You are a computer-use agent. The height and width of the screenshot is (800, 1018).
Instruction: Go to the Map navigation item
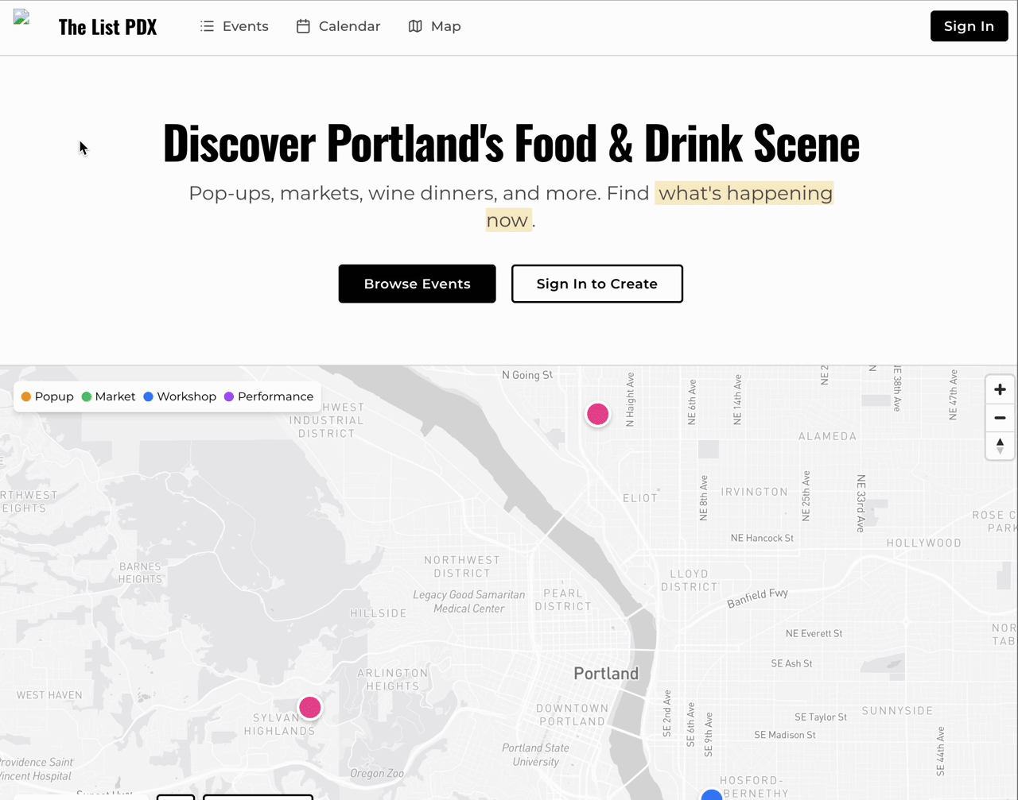pos(445,26)
